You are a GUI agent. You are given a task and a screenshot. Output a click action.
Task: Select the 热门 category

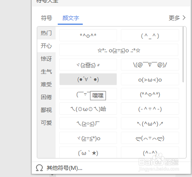47,33
